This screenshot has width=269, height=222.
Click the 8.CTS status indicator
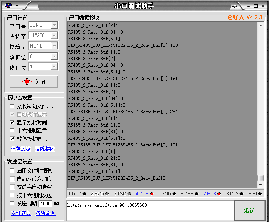click(x=234, y=194)
